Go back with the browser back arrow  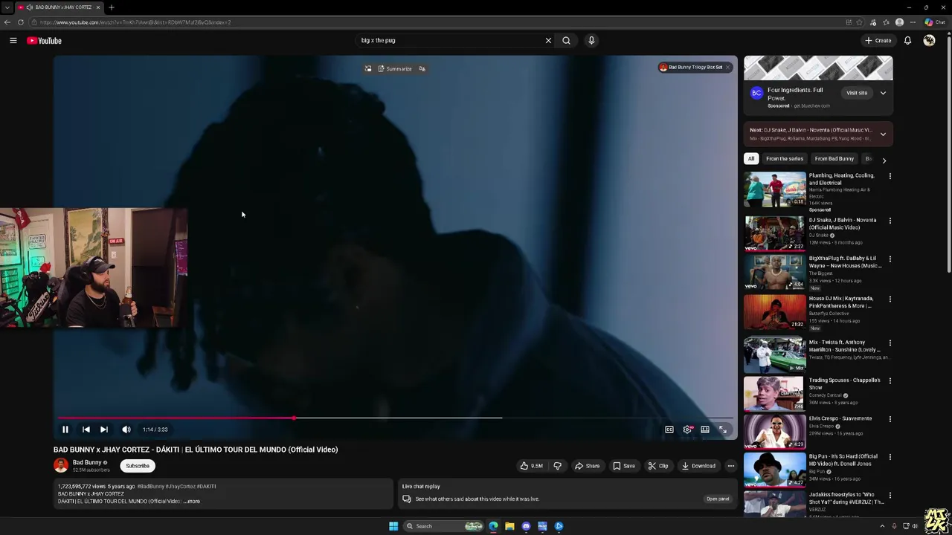pos(7,22)
